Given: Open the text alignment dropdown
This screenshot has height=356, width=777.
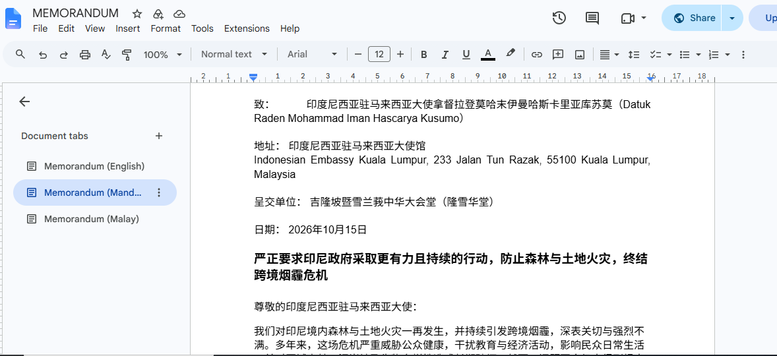Looking at the screenshot, I should 609,55.
